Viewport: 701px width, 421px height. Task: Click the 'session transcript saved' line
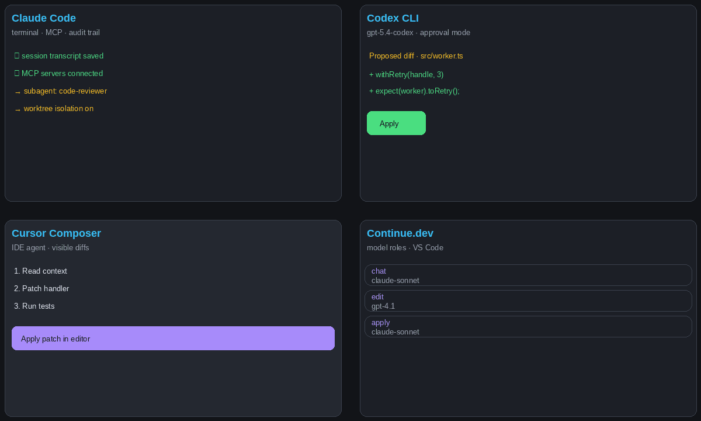click(59, 56)
